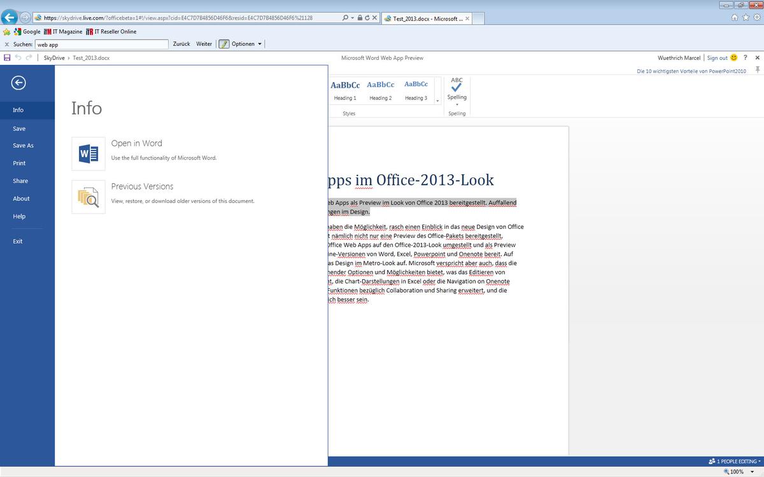Click the Previous Versions magnifier icon
Image resolution: width=764 pixels, height=477 pixels.
click(88, 197)
